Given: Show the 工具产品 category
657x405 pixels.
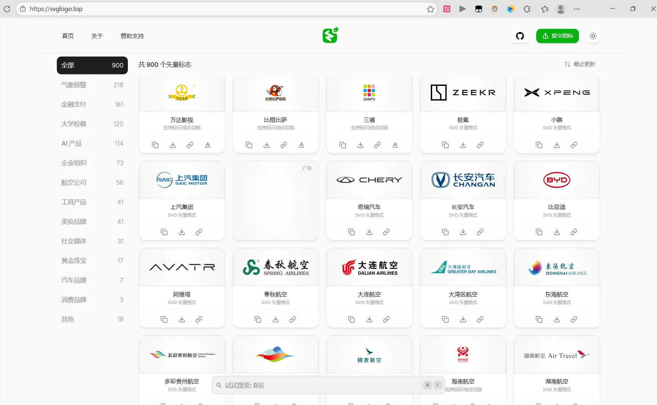Looking at the screenshot, I should coord(92,202).
